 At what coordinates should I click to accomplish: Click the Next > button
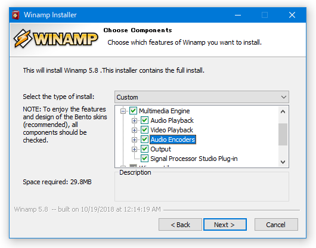tap(225, 224)
